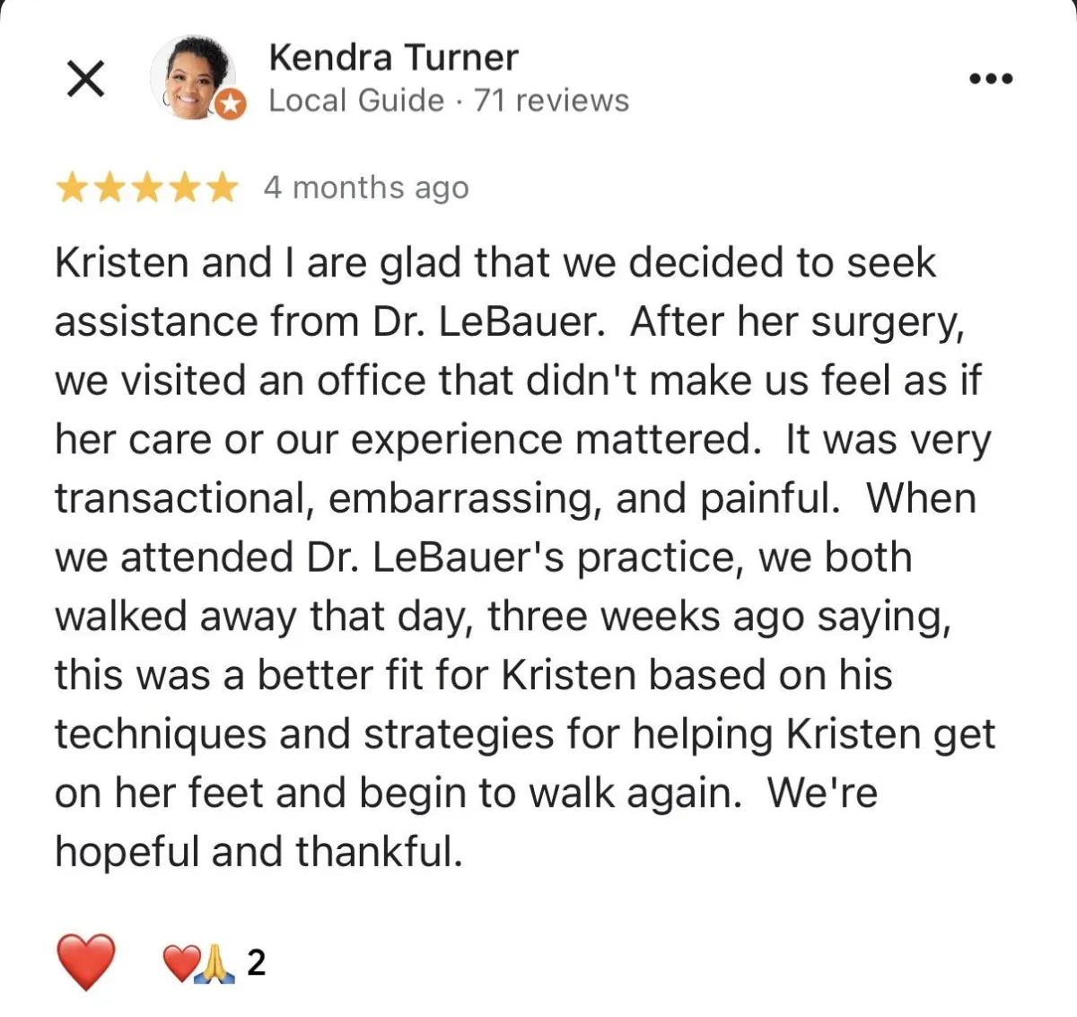This screenshot has width=1077, height=1017.
Task: View the reaction count of 2
Action: coord(256,963)
